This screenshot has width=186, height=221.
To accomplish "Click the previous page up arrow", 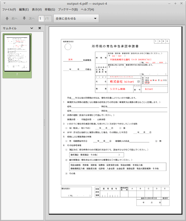I will pos(7,18).
